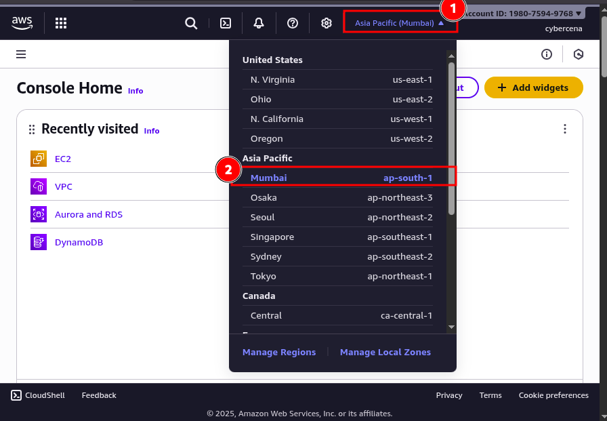Open Cookie preferences in the footer
Viewport: 607px width, 421px height.
coord(553,395)
